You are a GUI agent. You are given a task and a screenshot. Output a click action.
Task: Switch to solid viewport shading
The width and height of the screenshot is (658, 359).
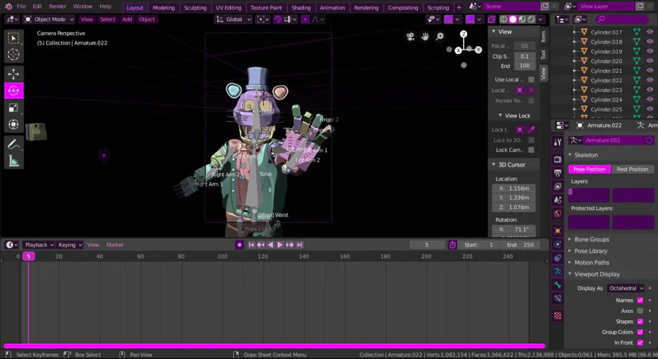(513, 19)
